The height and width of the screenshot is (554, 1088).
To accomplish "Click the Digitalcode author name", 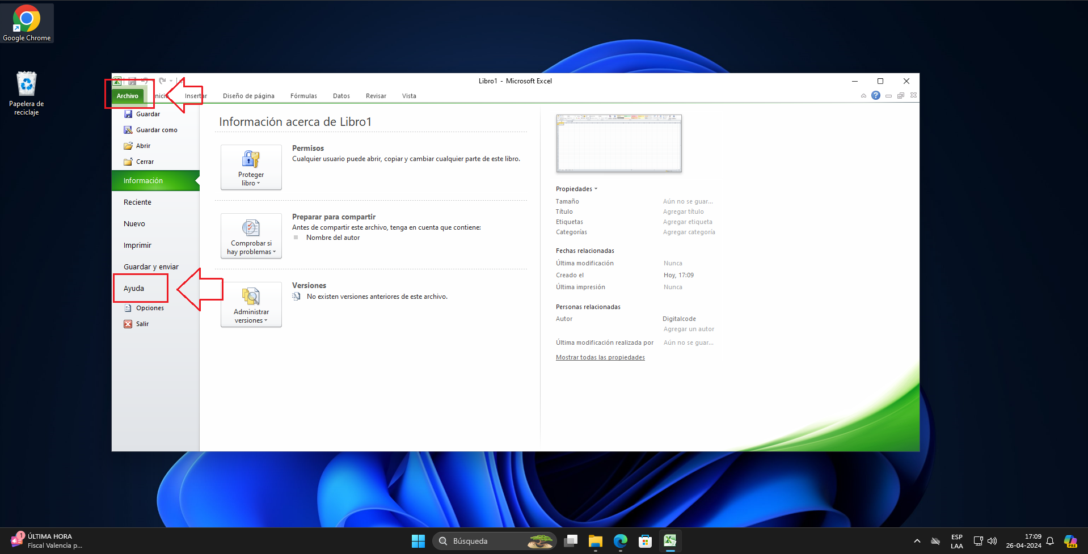I will point(679,319).
